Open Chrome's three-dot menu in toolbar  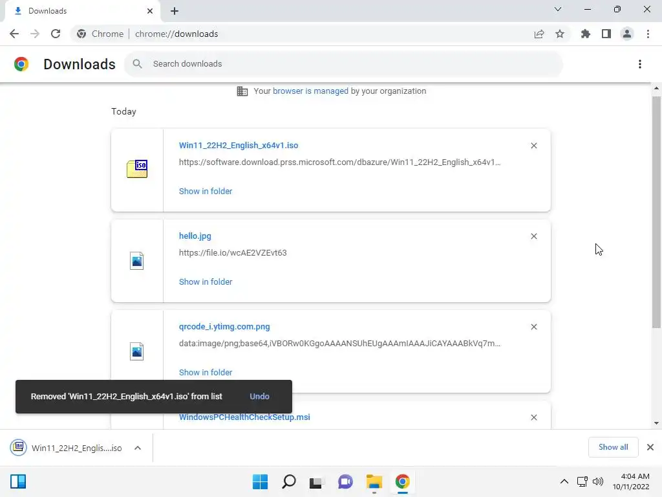[x=648, y=34]
